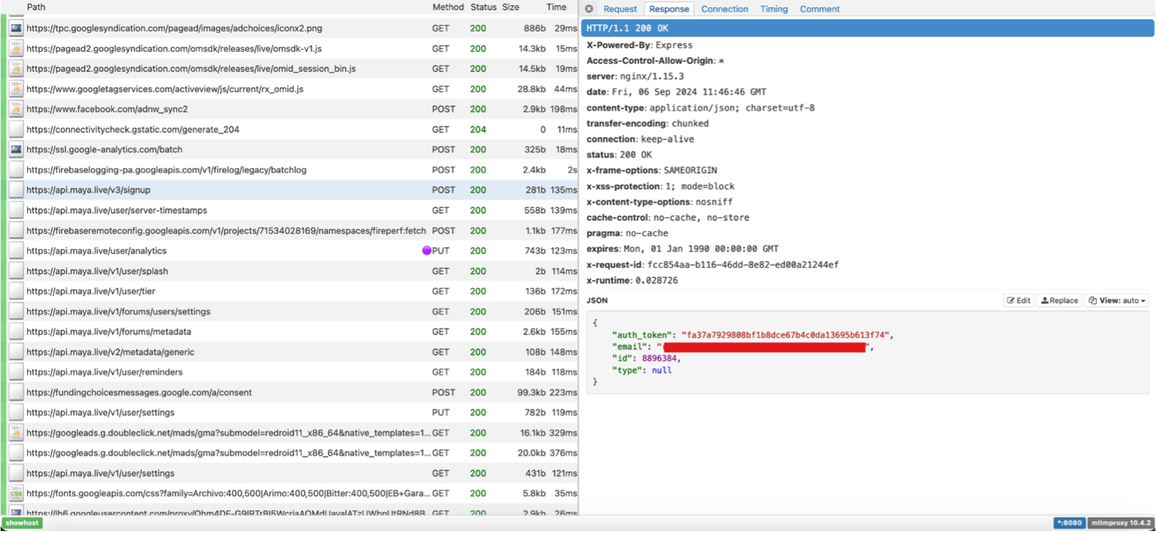This screenshot has height=533, width=1159.
Task: Select the api.maya.live/v1/user/tier flow
Action: (91, 291)
